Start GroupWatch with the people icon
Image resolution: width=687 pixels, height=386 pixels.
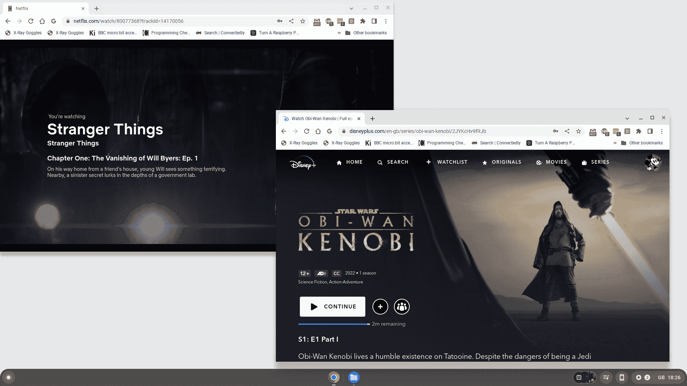[x=402, y=307]
